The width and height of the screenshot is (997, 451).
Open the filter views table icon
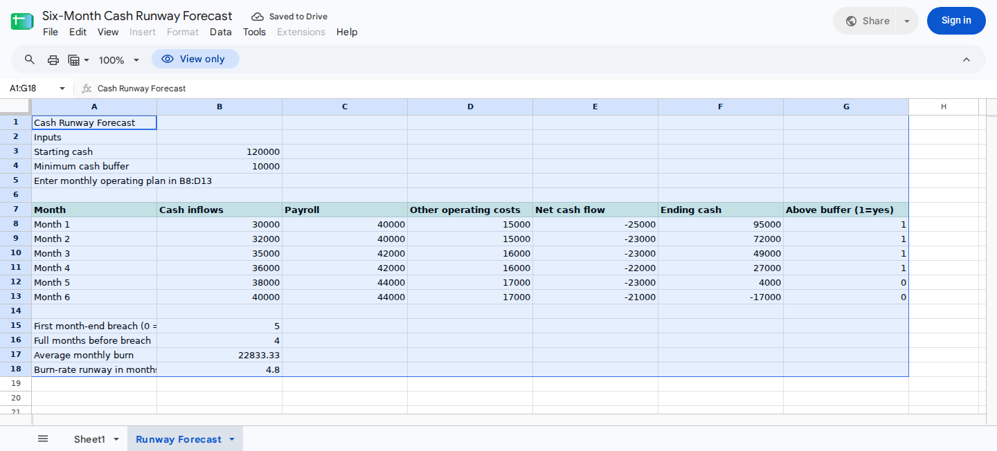point(79,59)
